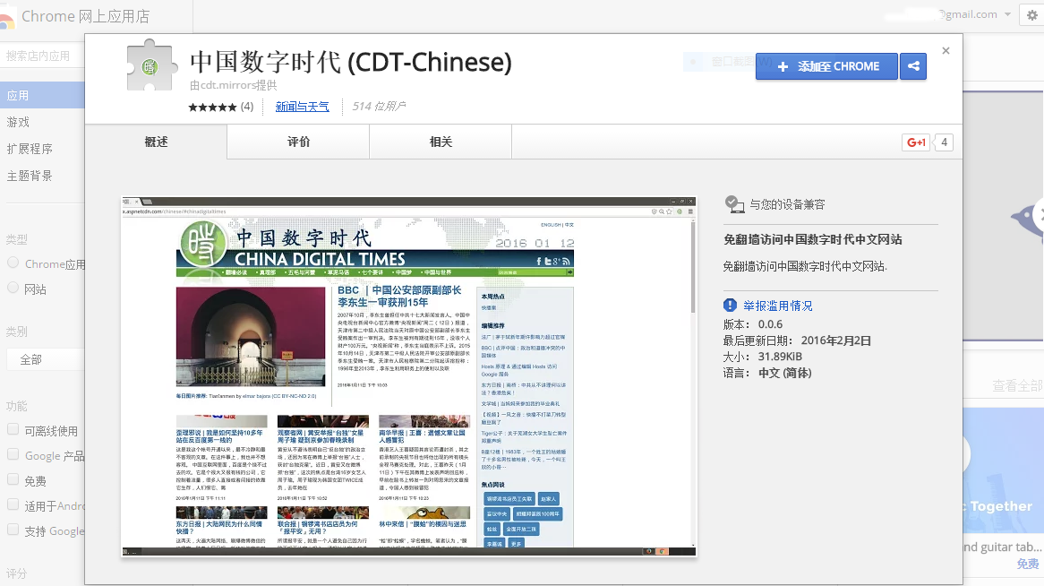This screenshot has width=1044, height=586.
Task: Click the extension screenshot preview
Action: (409, 376)
